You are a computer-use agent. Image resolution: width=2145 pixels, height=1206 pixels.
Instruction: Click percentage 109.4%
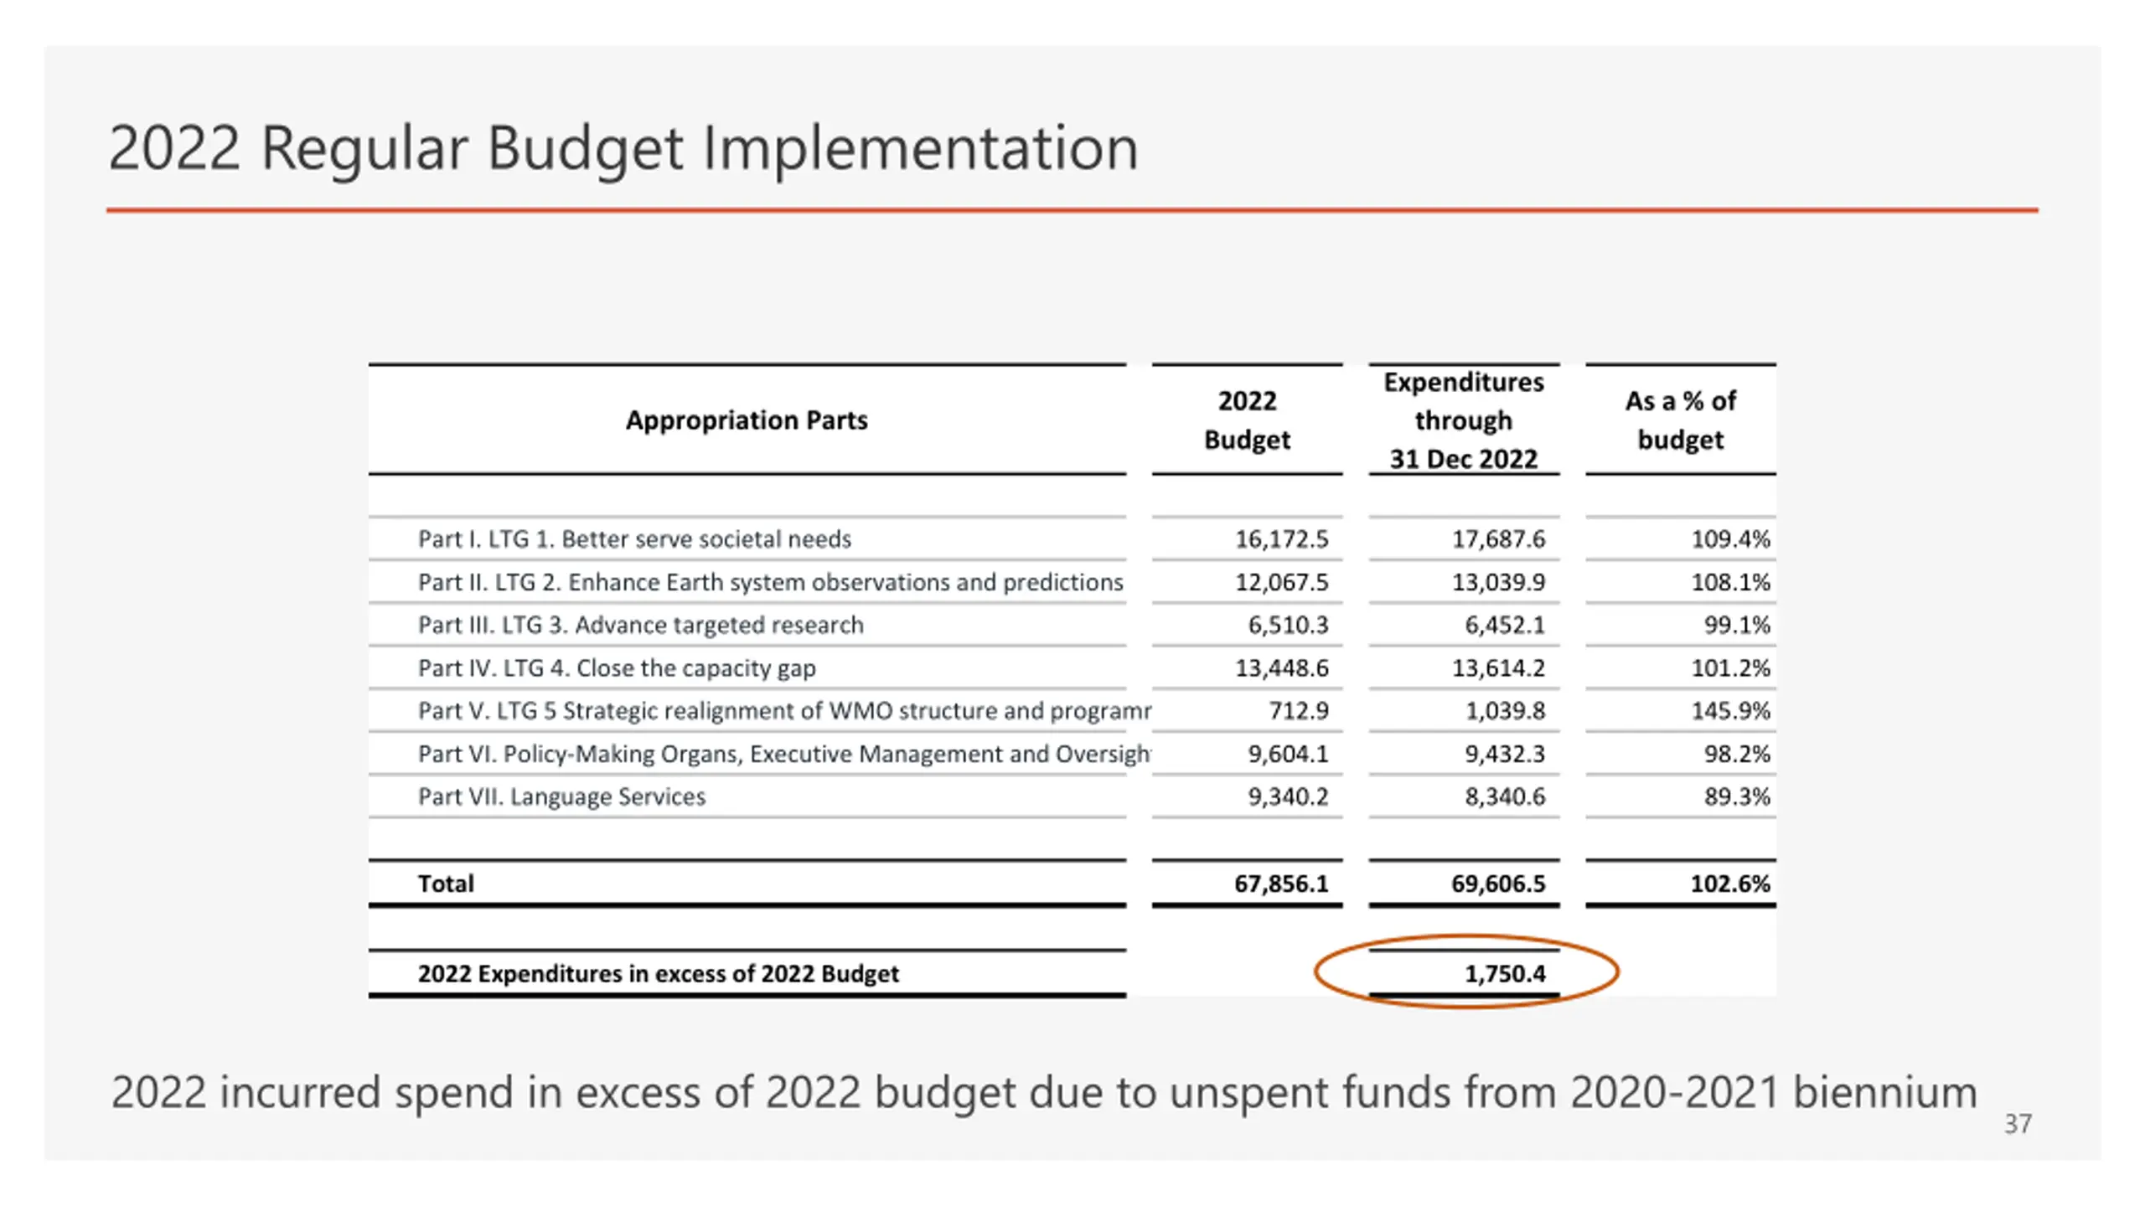click(x=1730, y=539)
